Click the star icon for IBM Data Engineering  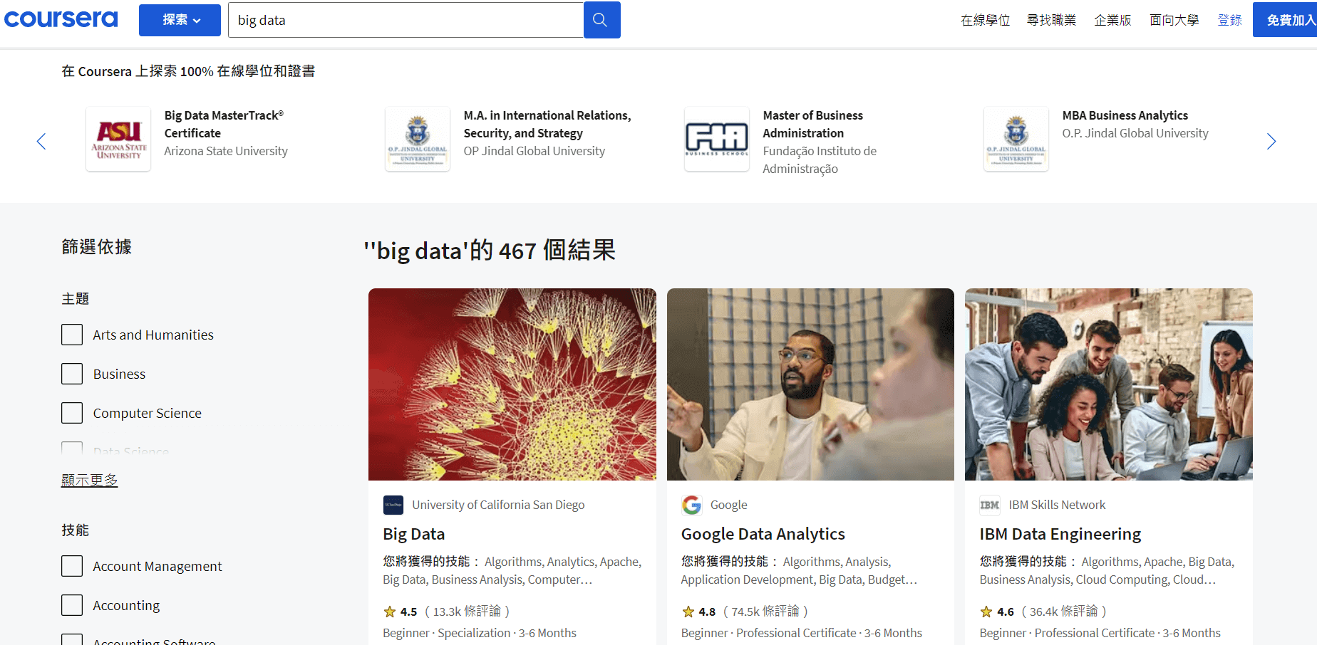point(986,612)
